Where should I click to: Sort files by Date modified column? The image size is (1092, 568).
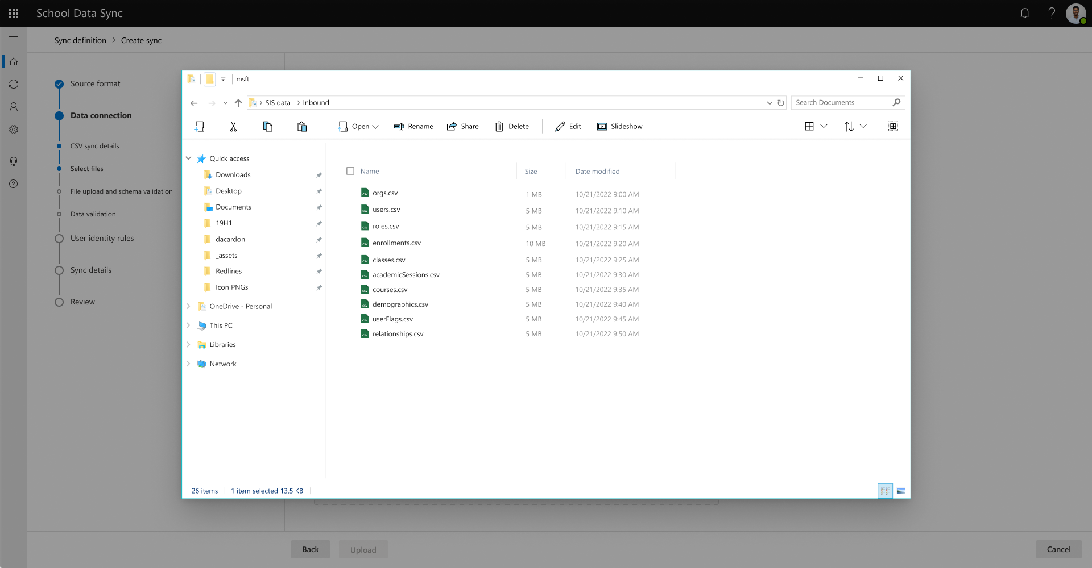597,171
